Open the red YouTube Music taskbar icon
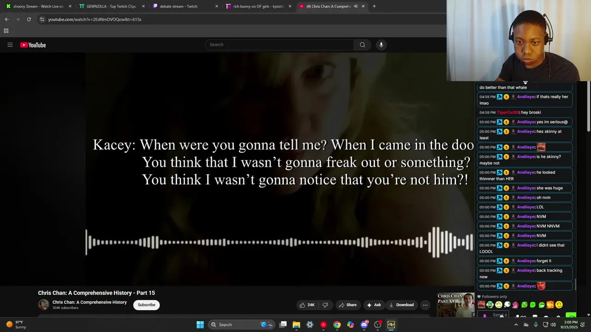The width and height of the screenshot is (591, 332). pos(323,325)
